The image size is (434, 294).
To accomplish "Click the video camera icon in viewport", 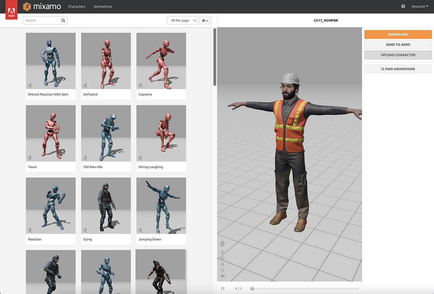I will pos(222,276).
